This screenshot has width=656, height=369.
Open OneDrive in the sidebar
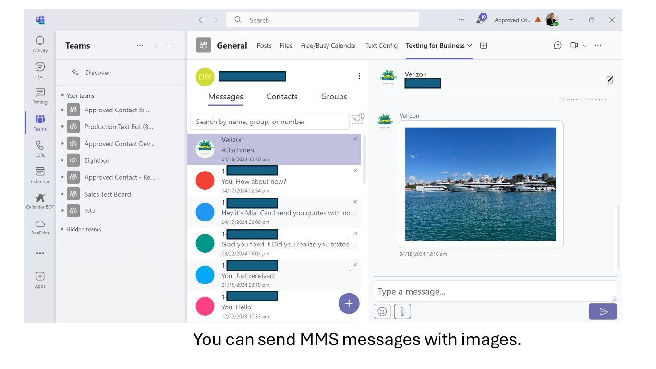(40, 227)
